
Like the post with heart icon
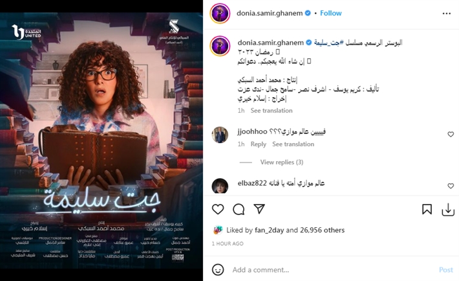218,209
